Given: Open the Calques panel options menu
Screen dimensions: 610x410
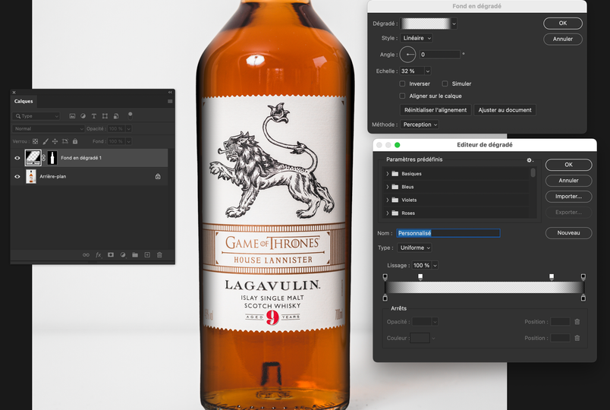Looking at the screenshot, I should tap(170, 101).
